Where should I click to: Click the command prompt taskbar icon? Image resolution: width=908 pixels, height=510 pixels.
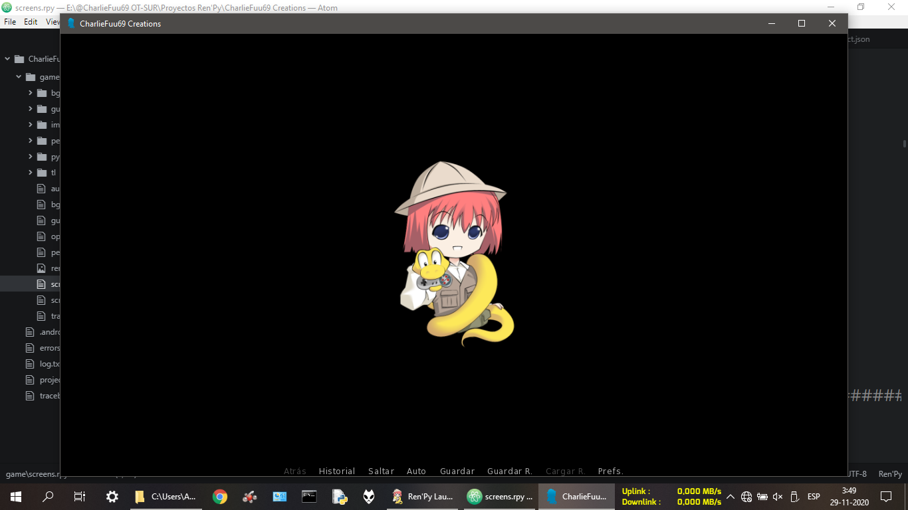pyautogui.click(x=309, y=496)
